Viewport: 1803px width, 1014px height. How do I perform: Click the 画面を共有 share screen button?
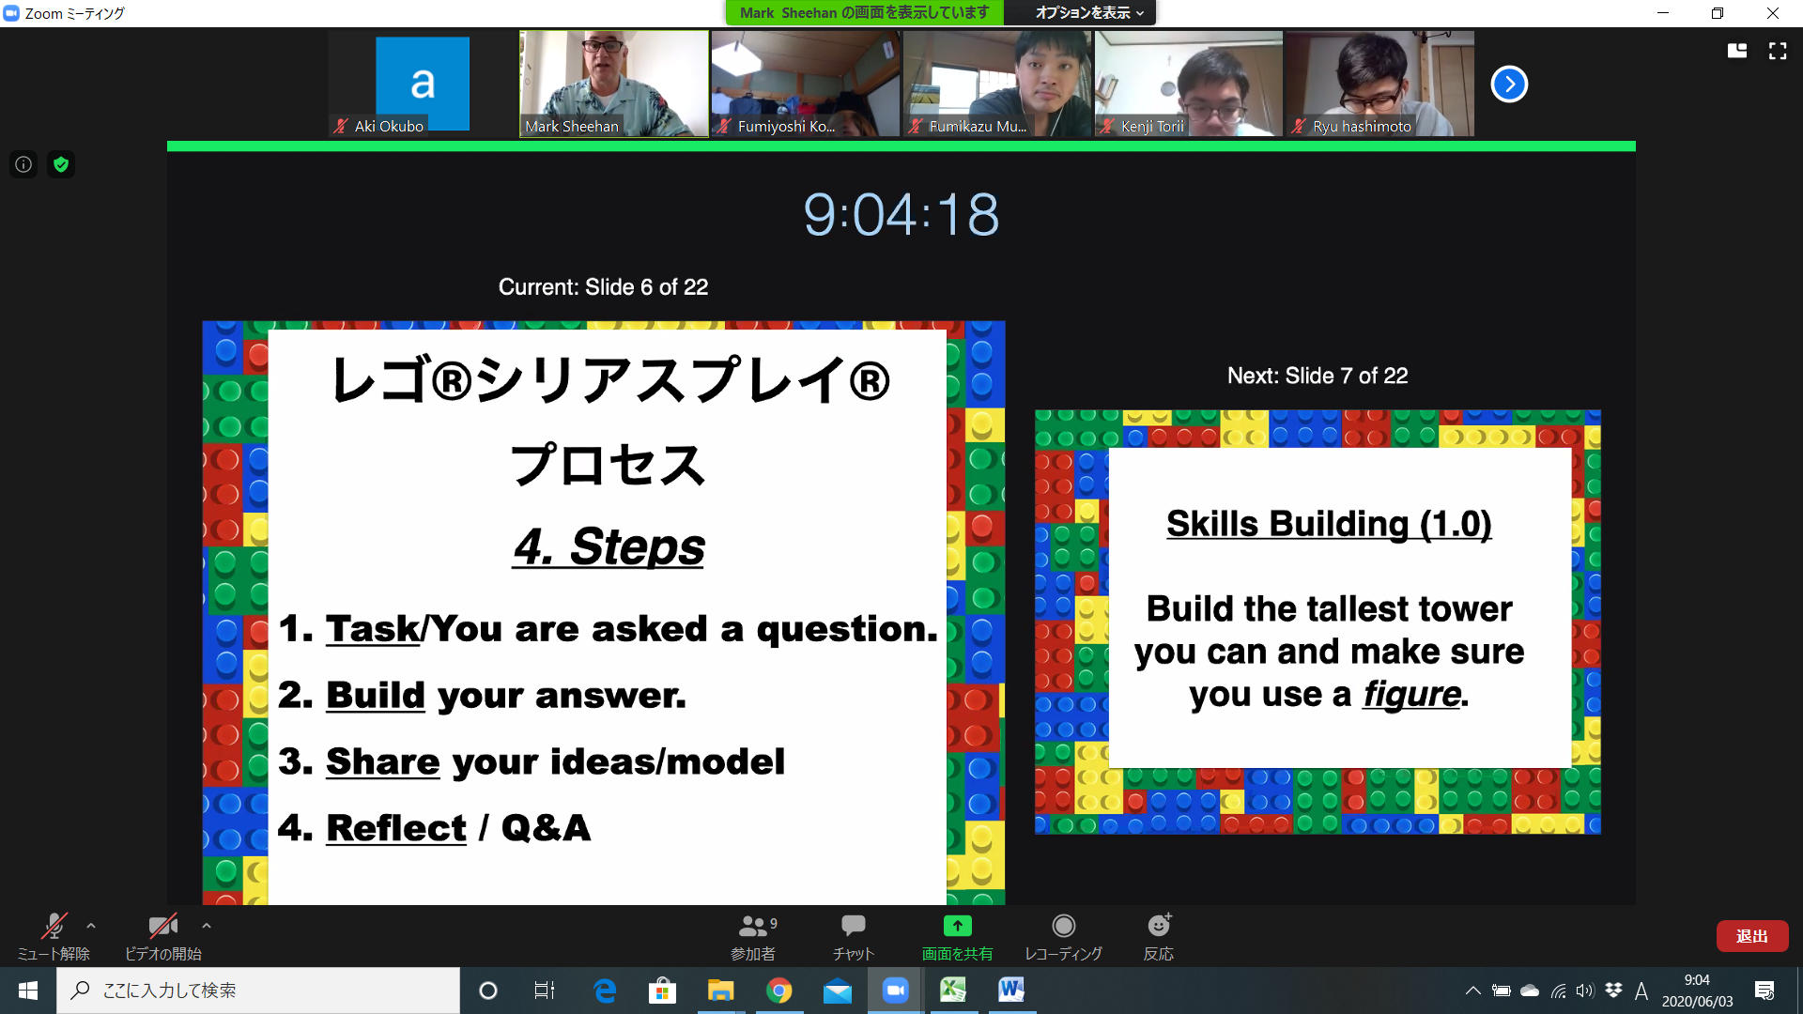coord(957,937)
